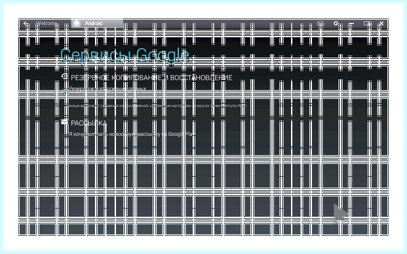Click the next arrow at bottom right
407x254 pixels.
340,213
